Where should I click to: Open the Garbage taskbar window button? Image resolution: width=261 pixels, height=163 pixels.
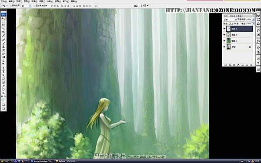click(x=66, y=161)
